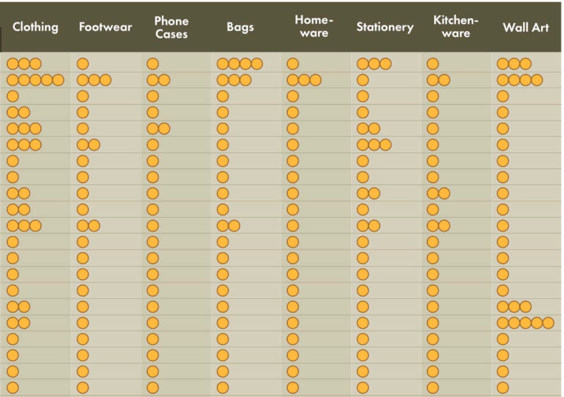Viewport: 564px width, 397px height.
Task: Click last dot in Wall Art's five-dot row
Action: pyautogui.click(x=548, y=323)
